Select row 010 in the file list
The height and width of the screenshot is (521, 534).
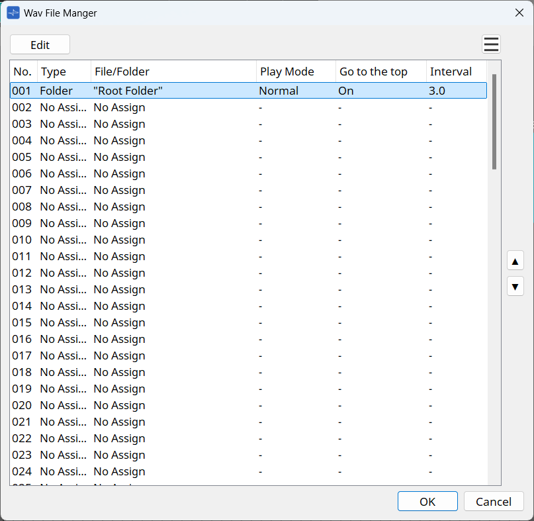point(199,240)
